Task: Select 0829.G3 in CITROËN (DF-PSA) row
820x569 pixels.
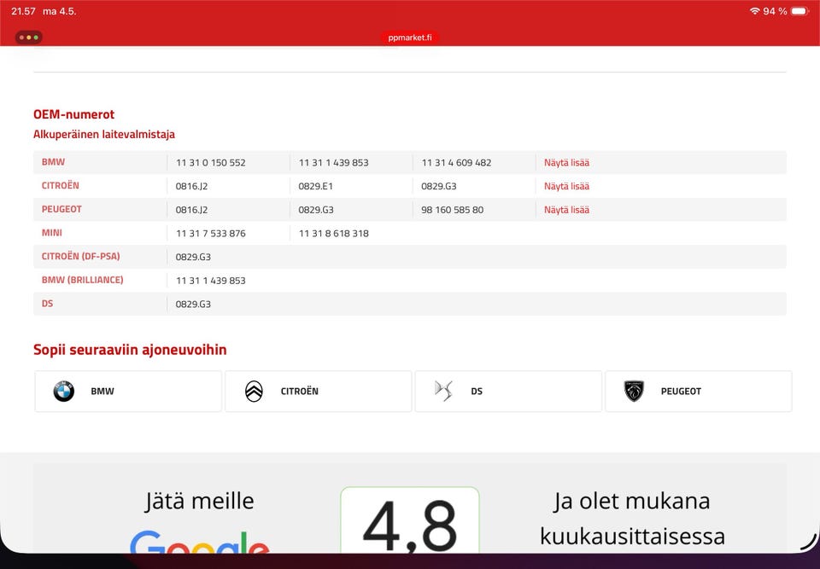Action: pos(193,257)
